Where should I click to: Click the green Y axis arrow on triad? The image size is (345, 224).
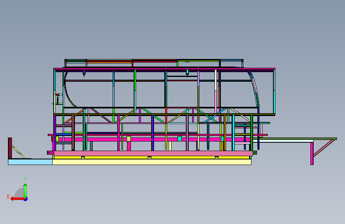(25, 191)
